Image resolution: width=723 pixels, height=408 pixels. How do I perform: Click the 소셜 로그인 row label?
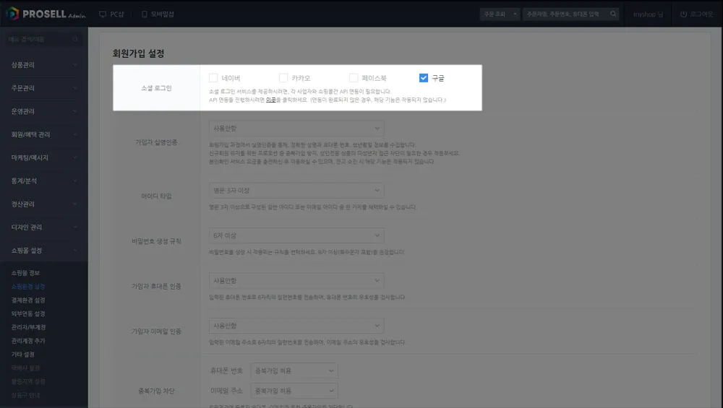tap(156, 88)
